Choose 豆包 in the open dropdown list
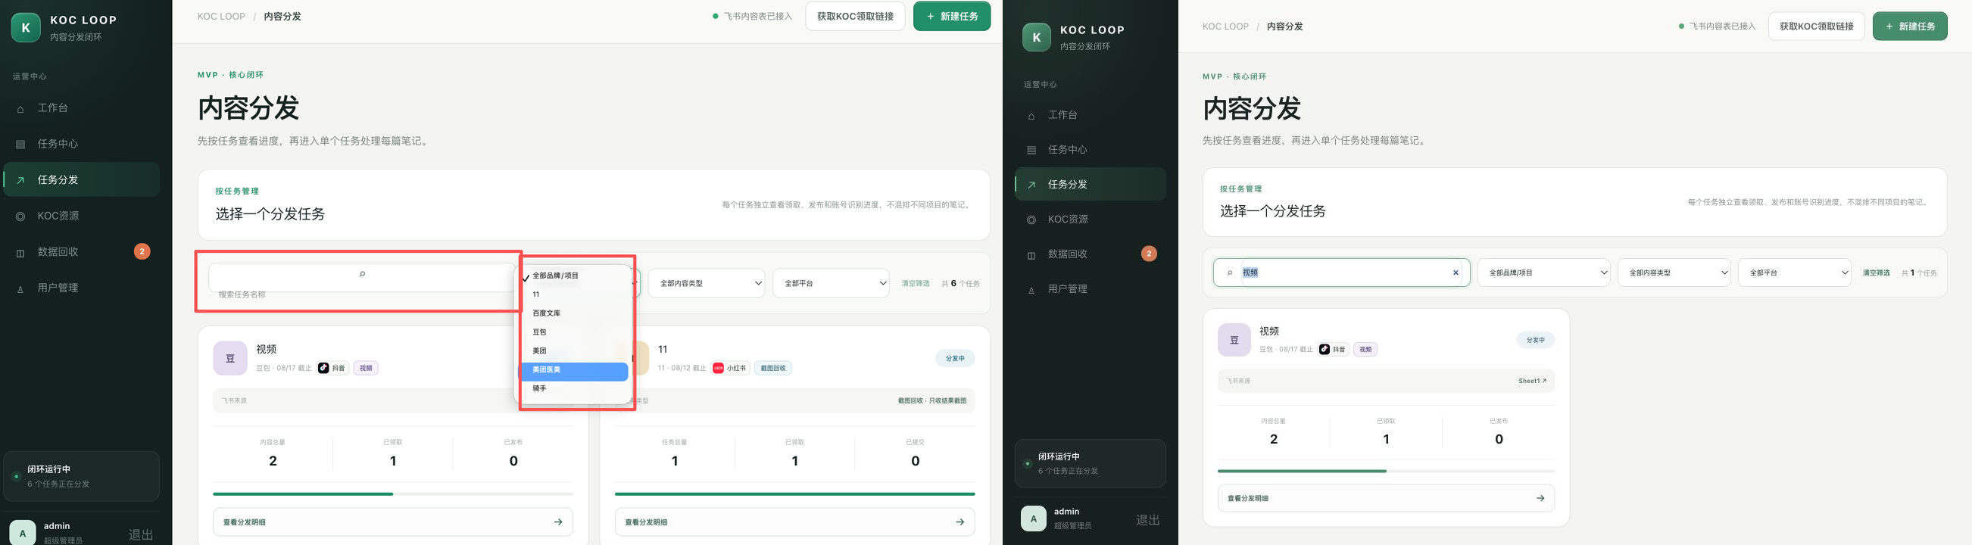Screen dimensions: 1972x545 coord(574,332)
